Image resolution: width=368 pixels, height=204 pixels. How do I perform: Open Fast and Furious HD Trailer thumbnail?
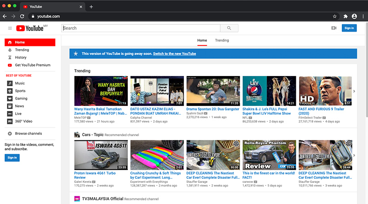point(325,91)
